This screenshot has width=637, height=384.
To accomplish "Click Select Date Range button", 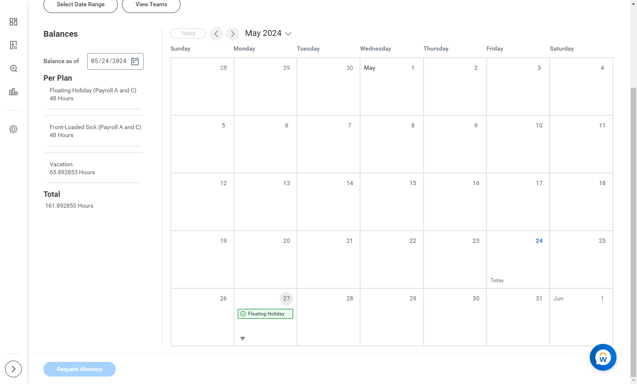I will coord(81,5).
